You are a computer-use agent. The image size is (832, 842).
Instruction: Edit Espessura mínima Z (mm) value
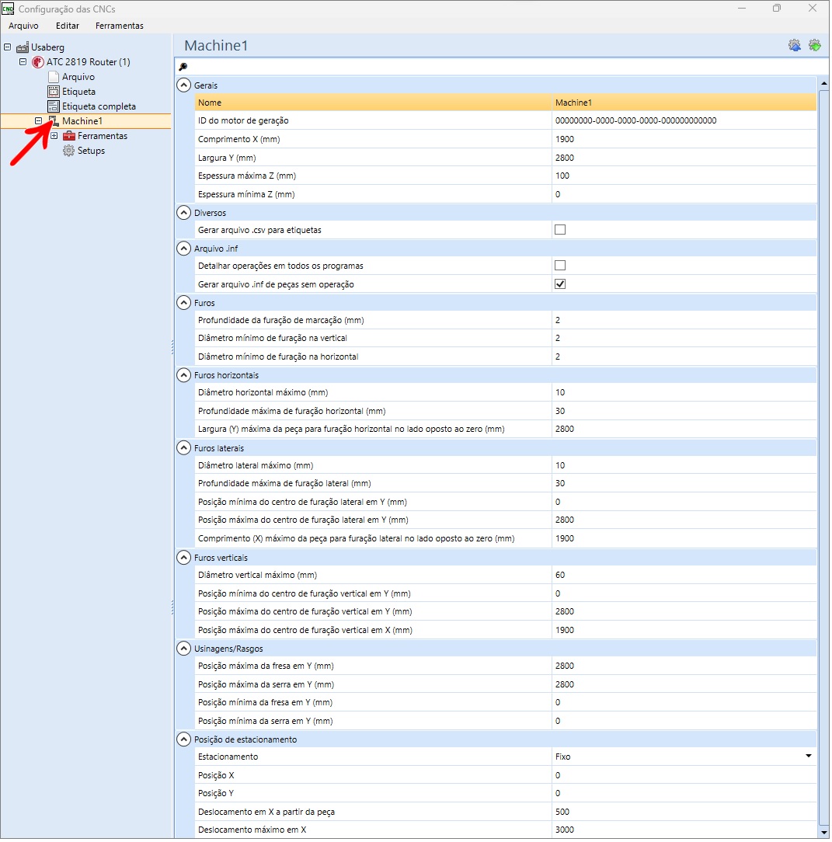tap(686, 195)
